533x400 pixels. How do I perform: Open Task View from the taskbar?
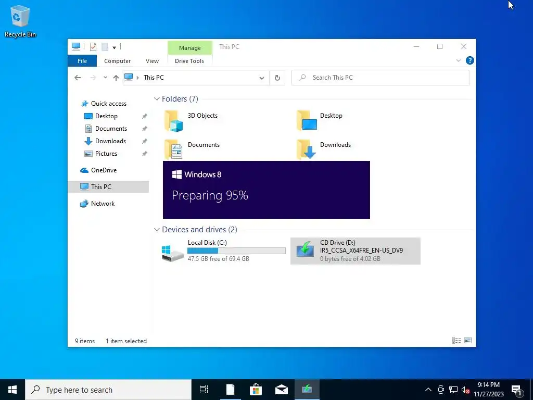click(x=204, y=390)
